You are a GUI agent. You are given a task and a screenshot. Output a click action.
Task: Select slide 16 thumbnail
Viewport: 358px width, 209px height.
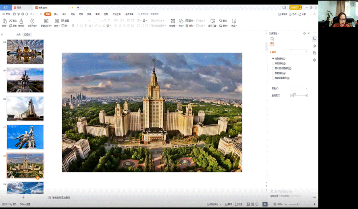pyautogui.click(x=25, y=109)
